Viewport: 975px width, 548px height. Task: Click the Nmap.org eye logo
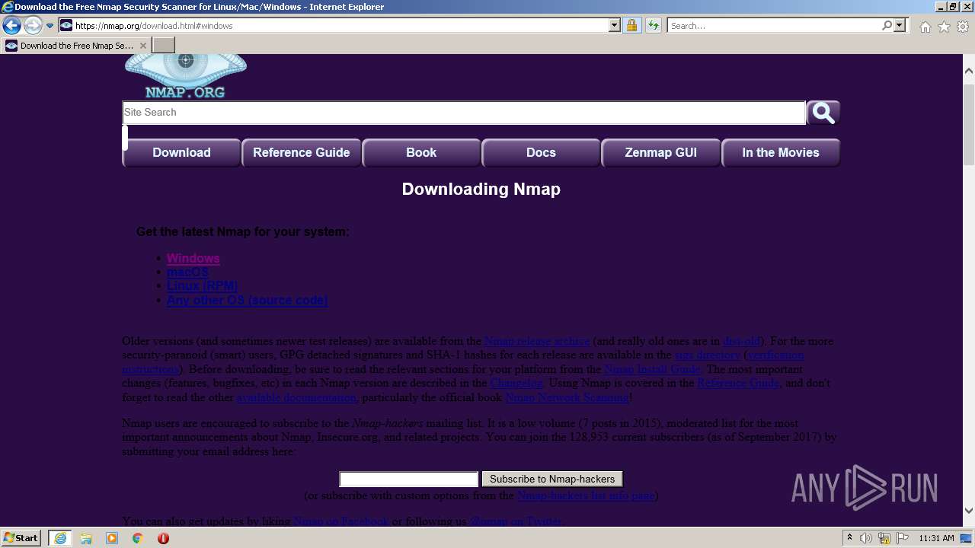point(186,76)
